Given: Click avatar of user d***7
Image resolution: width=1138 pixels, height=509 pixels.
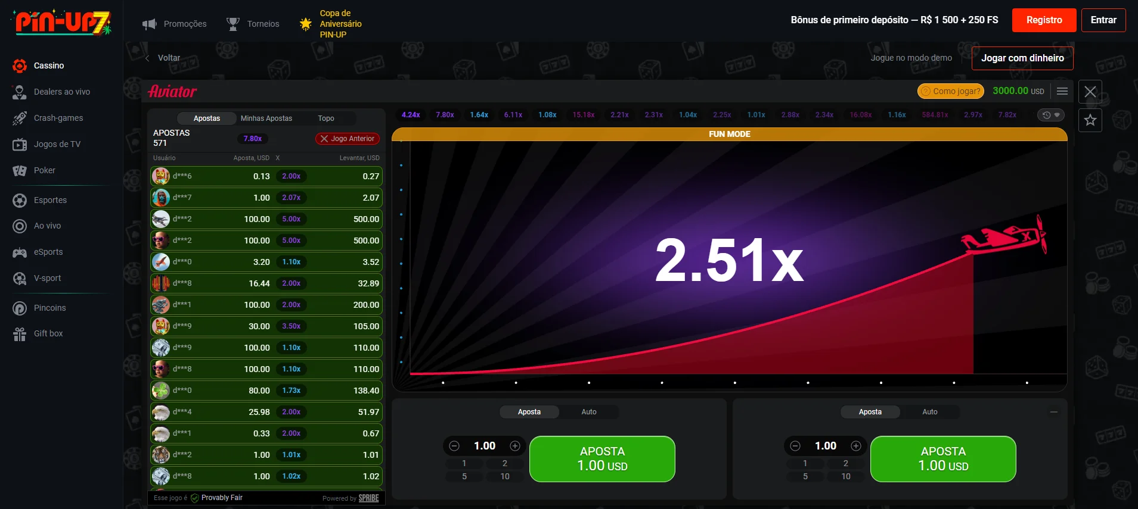Looking at the screenshot, I should point(160,198).
